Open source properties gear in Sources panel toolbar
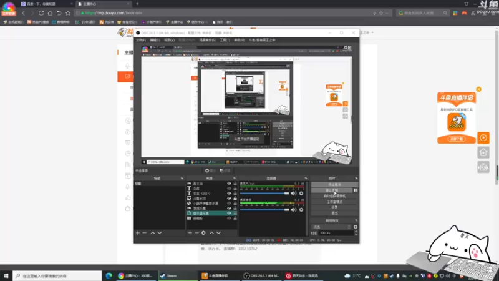Image resolution: width=499 pixels, height=281 pixels. coord(204,233)
